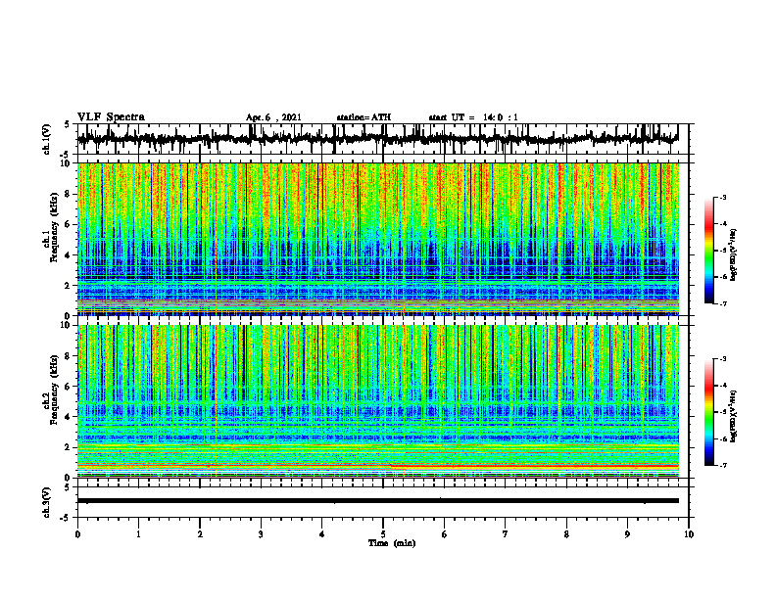Select the "Time (min)" x-axis label

tap(392, 543)
